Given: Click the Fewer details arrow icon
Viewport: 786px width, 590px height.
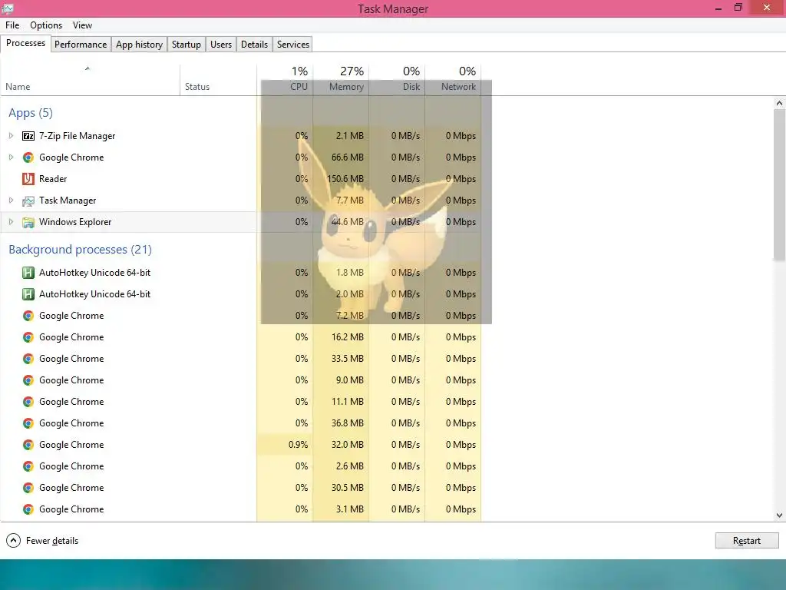Looking at the screenshot, I should click(x=14, y=540).
